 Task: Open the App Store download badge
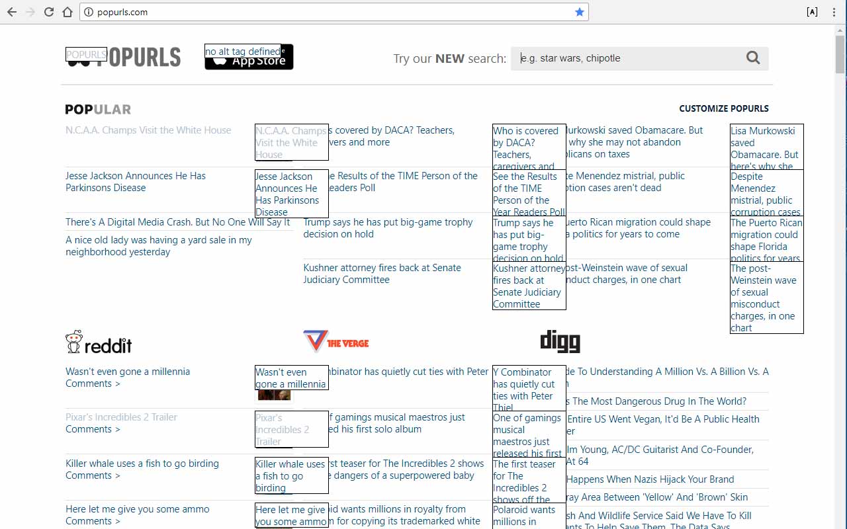[x=249, y=57]
